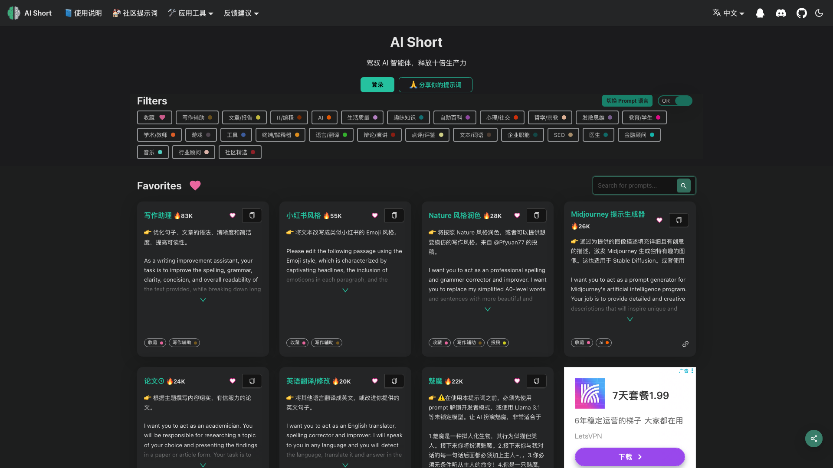
Task: Click the LetsVPN ad logo
Action: [590, 393]
